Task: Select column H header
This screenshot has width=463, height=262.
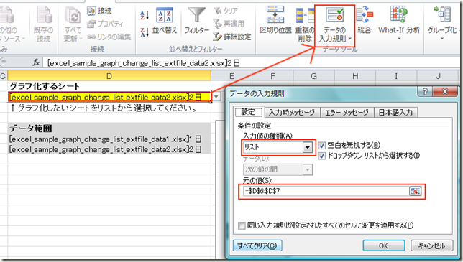Action: click(x=355, y=76)
